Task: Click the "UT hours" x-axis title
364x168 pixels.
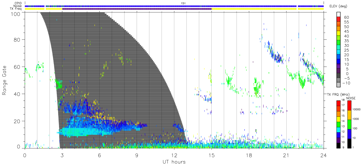Action: (x=174, y=162)
